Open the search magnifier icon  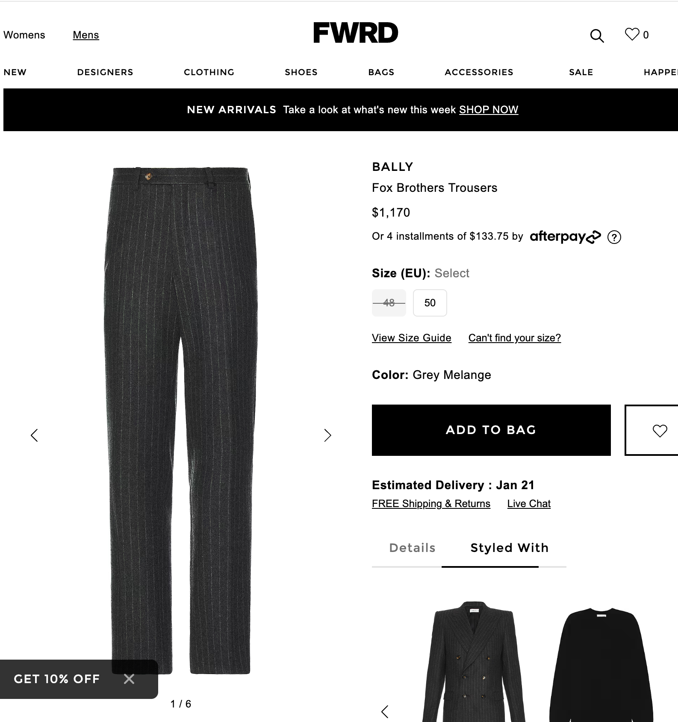597,36
